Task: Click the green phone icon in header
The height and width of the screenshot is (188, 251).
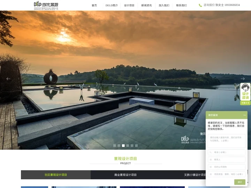Action: tap(200, 5)
